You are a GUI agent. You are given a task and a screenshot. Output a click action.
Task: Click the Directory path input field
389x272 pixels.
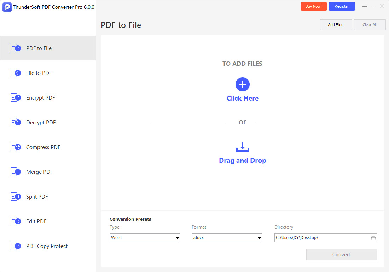click(x=321, y=238)
